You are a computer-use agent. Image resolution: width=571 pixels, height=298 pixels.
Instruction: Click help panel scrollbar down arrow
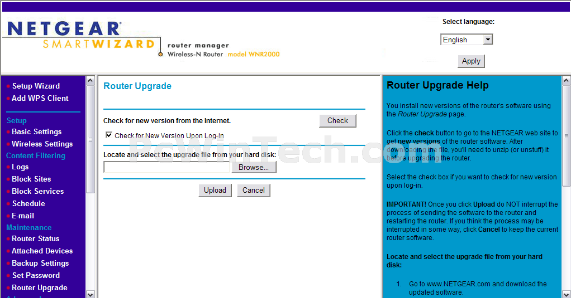[x=567, y=294]
